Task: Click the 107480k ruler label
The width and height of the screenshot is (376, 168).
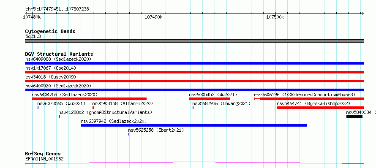Action: [32, 17]
